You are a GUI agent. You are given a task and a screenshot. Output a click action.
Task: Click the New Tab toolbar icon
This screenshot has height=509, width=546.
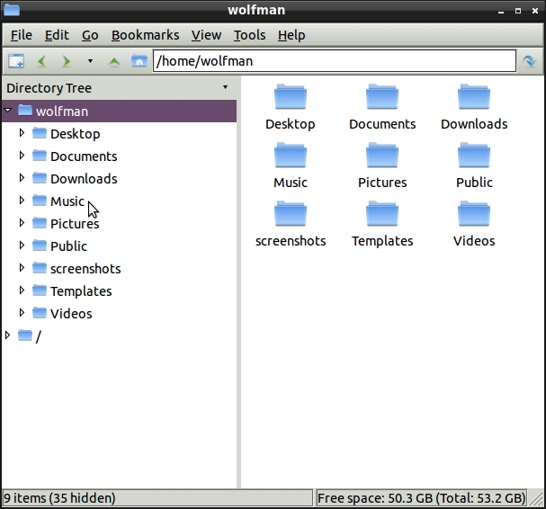[16, 61]
